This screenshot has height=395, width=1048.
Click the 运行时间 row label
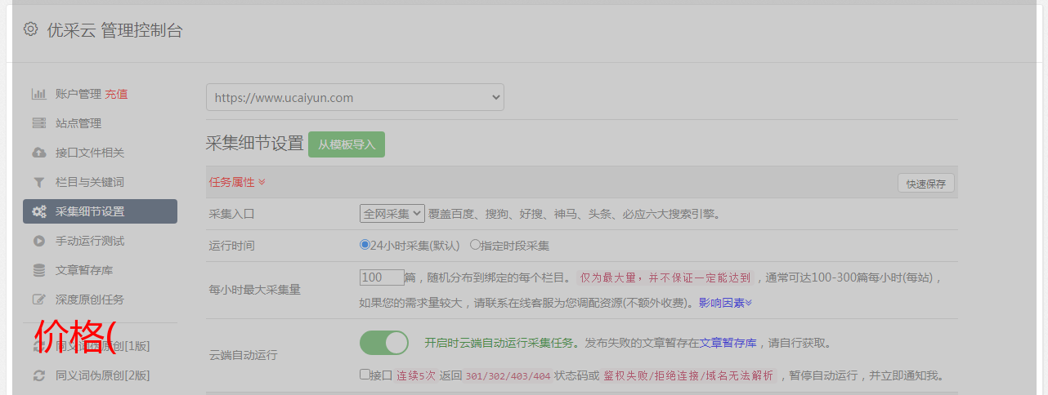pos(232,245)
